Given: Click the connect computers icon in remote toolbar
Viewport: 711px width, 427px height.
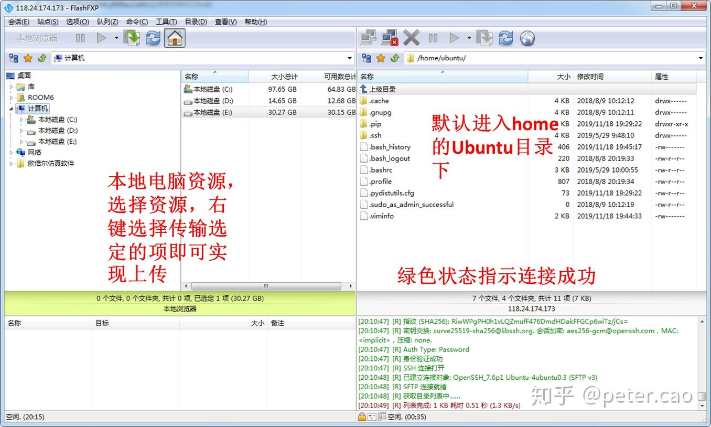Looking at the screenshot, I should click(369, 38).
